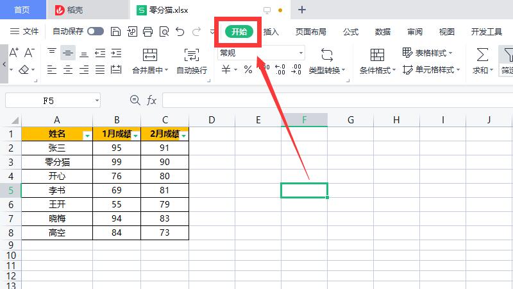Open the 姓名 column filter dropdown

(x=87, y=136)
